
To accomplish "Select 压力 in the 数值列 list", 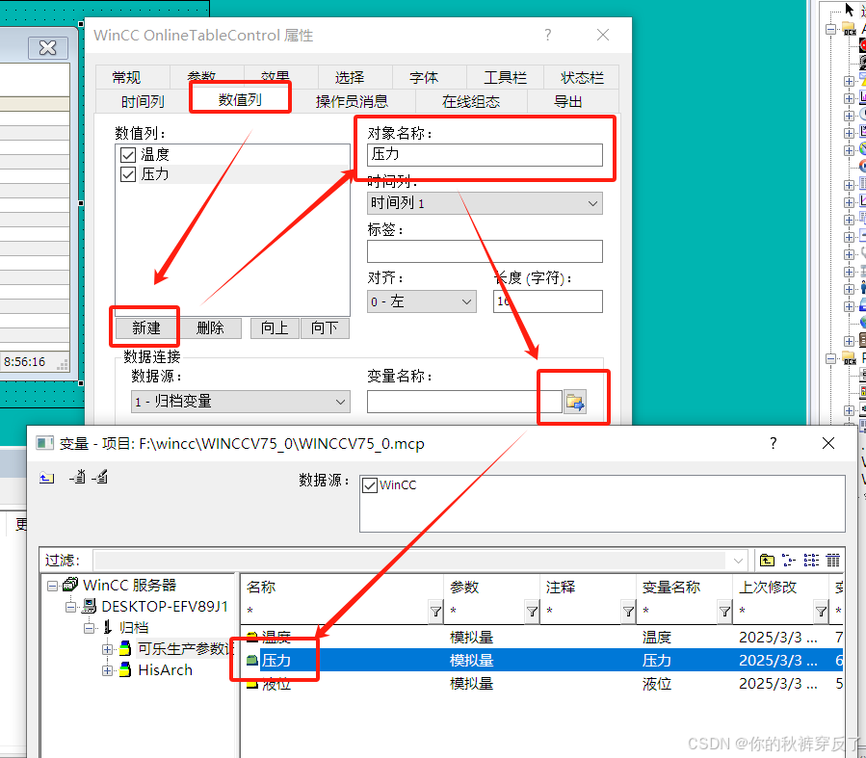I will click(155, 174).
